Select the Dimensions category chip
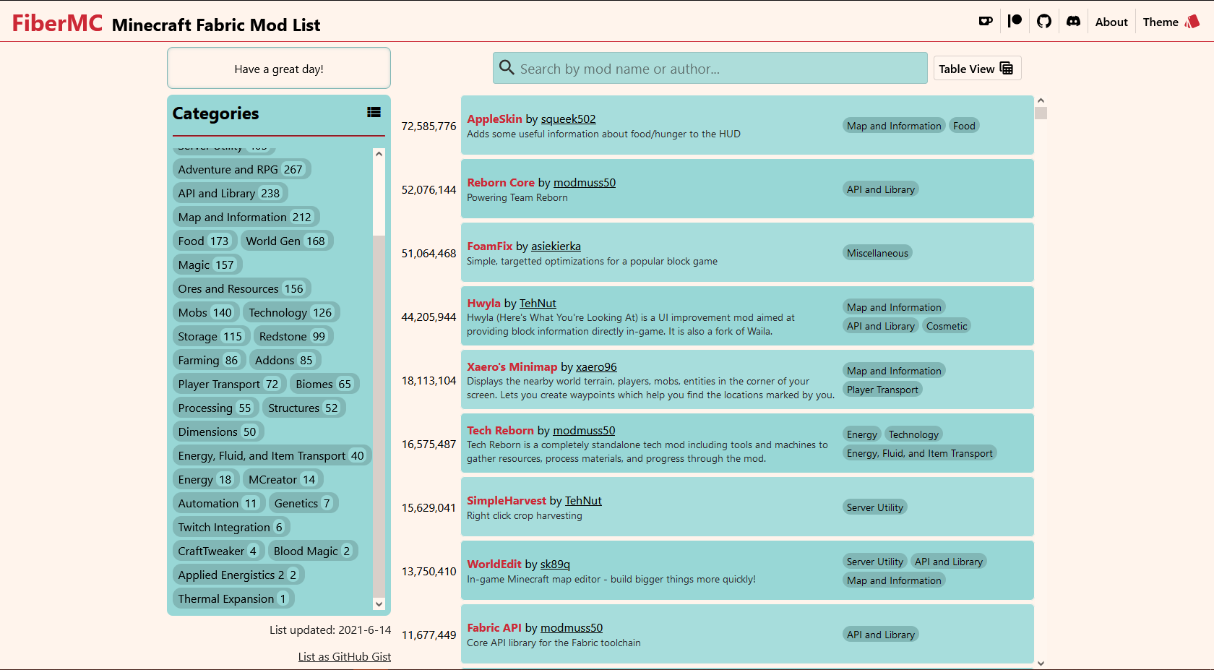 tap(218, 431)
